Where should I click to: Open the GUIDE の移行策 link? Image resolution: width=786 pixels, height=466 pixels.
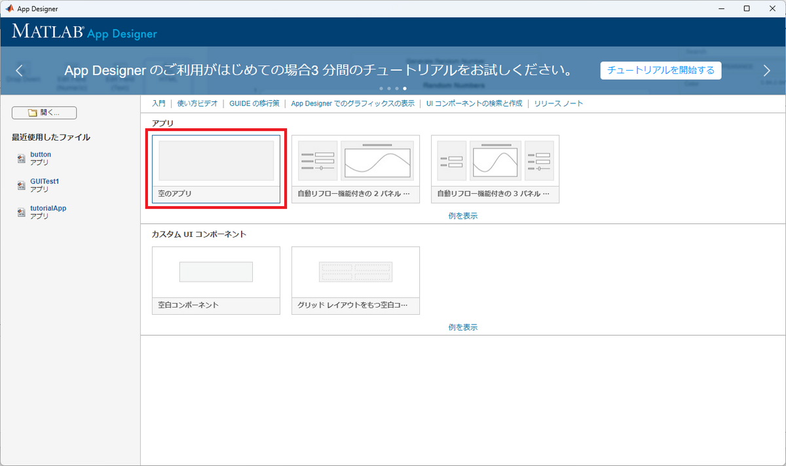(254, 103)
